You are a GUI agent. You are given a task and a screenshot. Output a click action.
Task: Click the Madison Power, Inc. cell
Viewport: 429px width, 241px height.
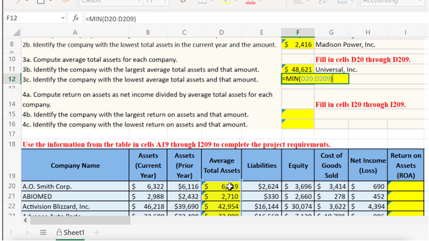[x=345, y=44]
